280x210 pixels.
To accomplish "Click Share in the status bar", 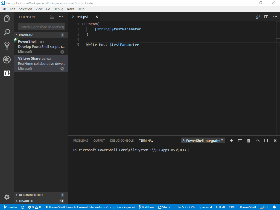I will click(x=164, y=207).
